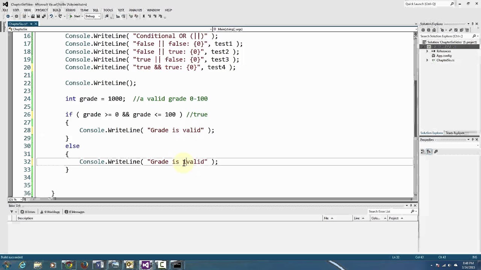
Task: Click the Redo toolbar icon
Action: 60,16
